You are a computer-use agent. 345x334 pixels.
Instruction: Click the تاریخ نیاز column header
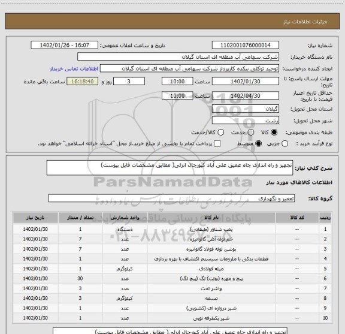(x=35, y=218)
